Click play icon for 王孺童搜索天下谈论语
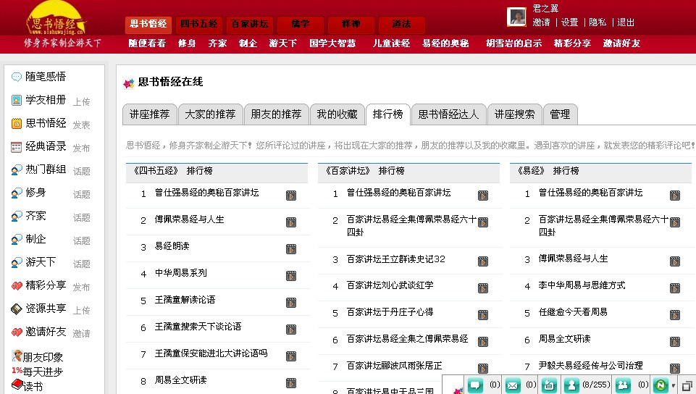This screenshot has width=696, height=394. click(291, 330)
